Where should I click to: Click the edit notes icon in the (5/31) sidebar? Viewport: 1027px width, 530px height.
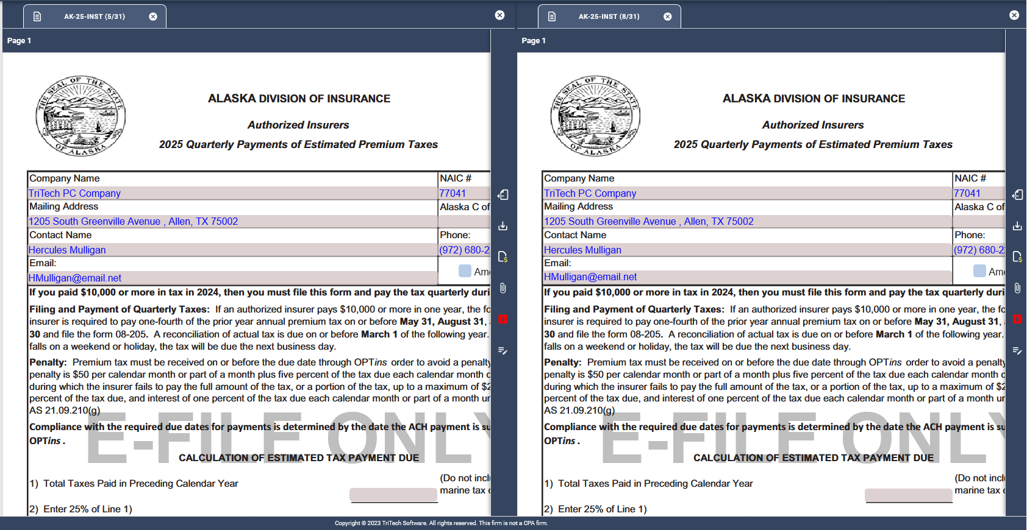tap(503, 351)
